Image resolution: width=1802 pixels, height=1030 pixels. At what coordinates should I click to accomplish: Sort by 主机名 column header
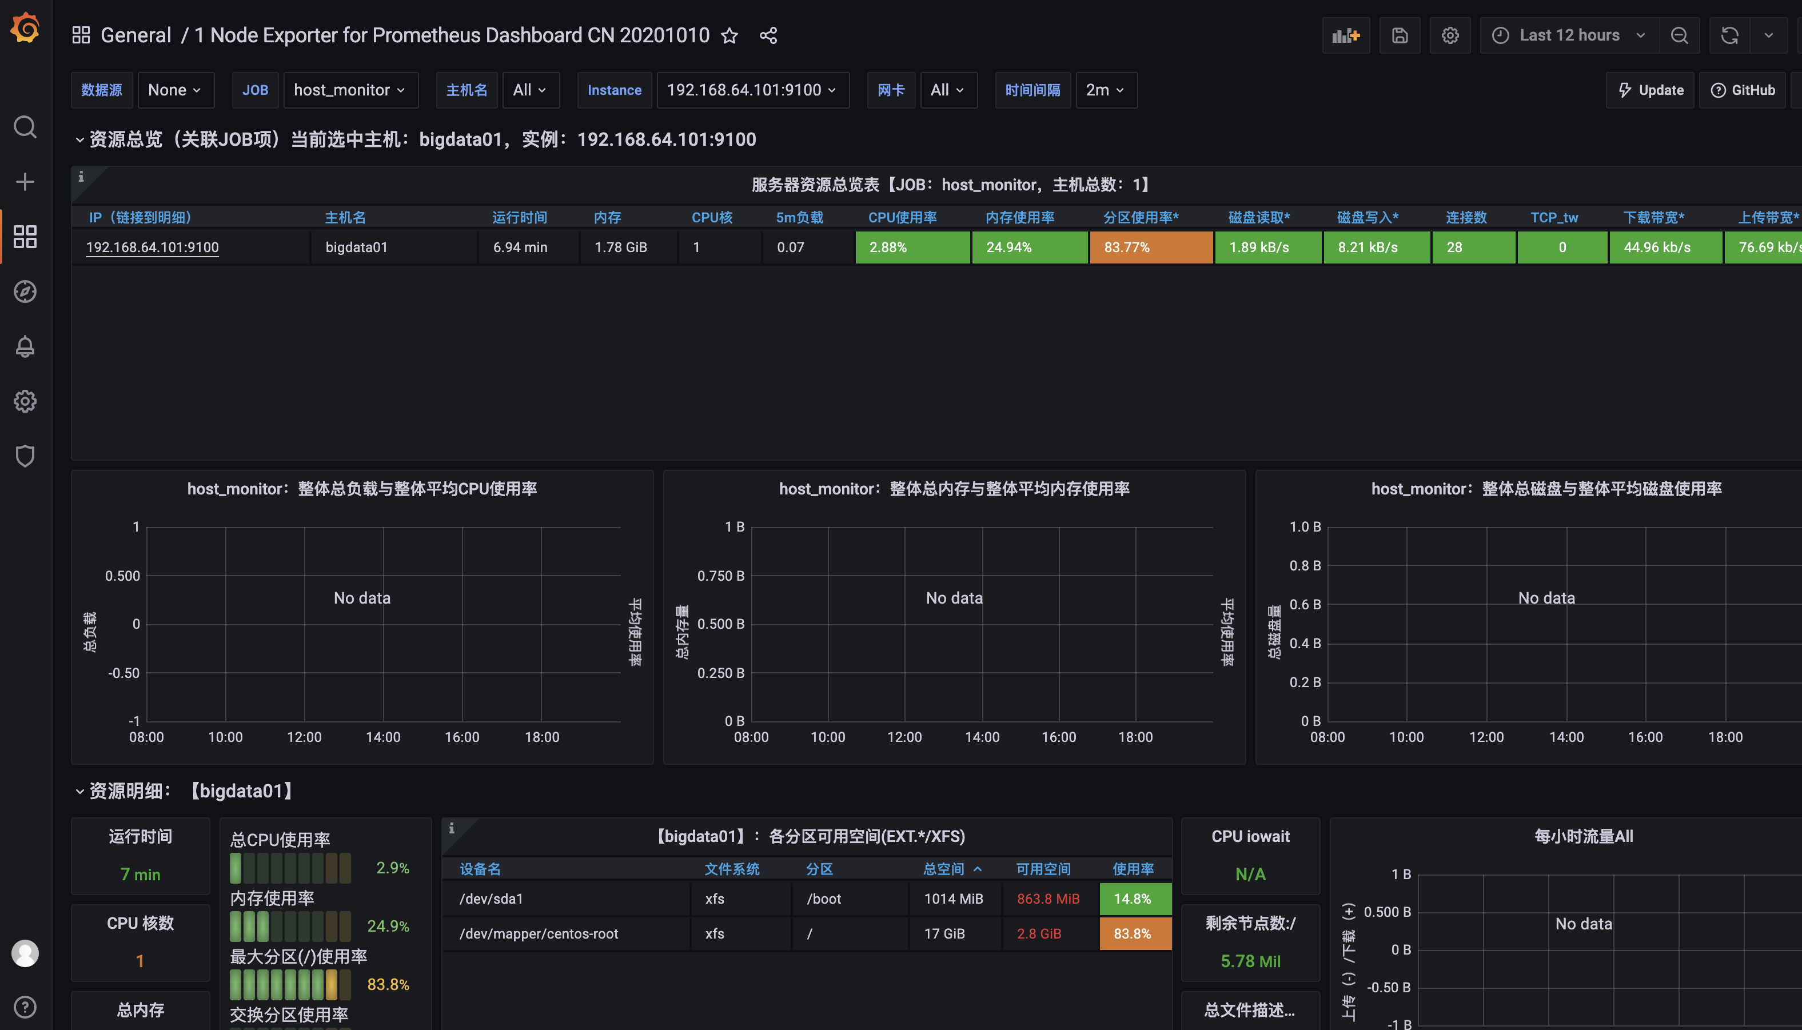(345, 217)
